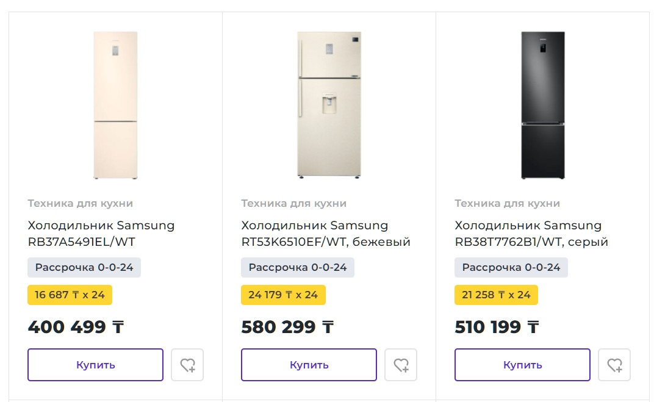
Task: Select the 24 179 ₸ x 24 payment badge
Action: (x=283, y=295)
